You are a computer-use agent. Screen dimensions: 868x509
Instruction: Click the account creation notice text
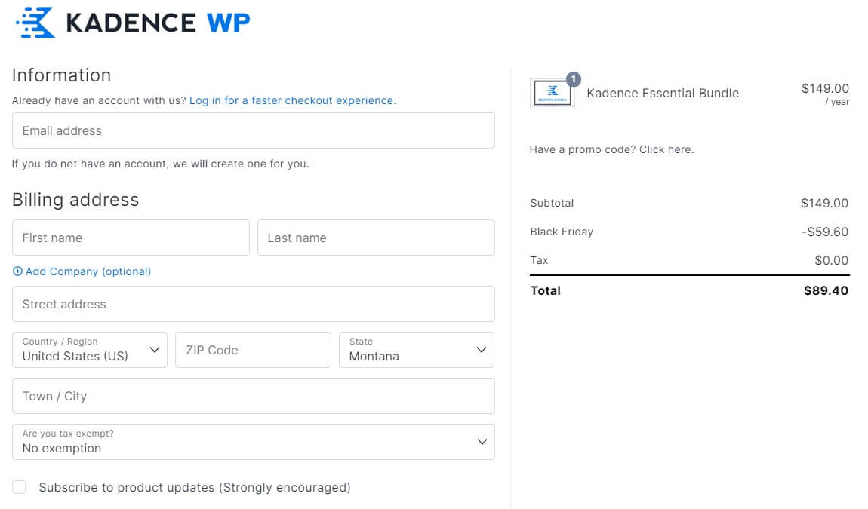tap(161, 164)
